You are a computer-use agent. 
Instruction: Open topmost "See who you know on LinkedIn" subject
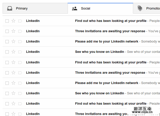pos(99,52)
